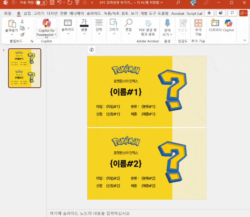This screenshot has width=250, height=217.
Task: Open the Copy options dropdown arrow
Action: tap(29, 28)
